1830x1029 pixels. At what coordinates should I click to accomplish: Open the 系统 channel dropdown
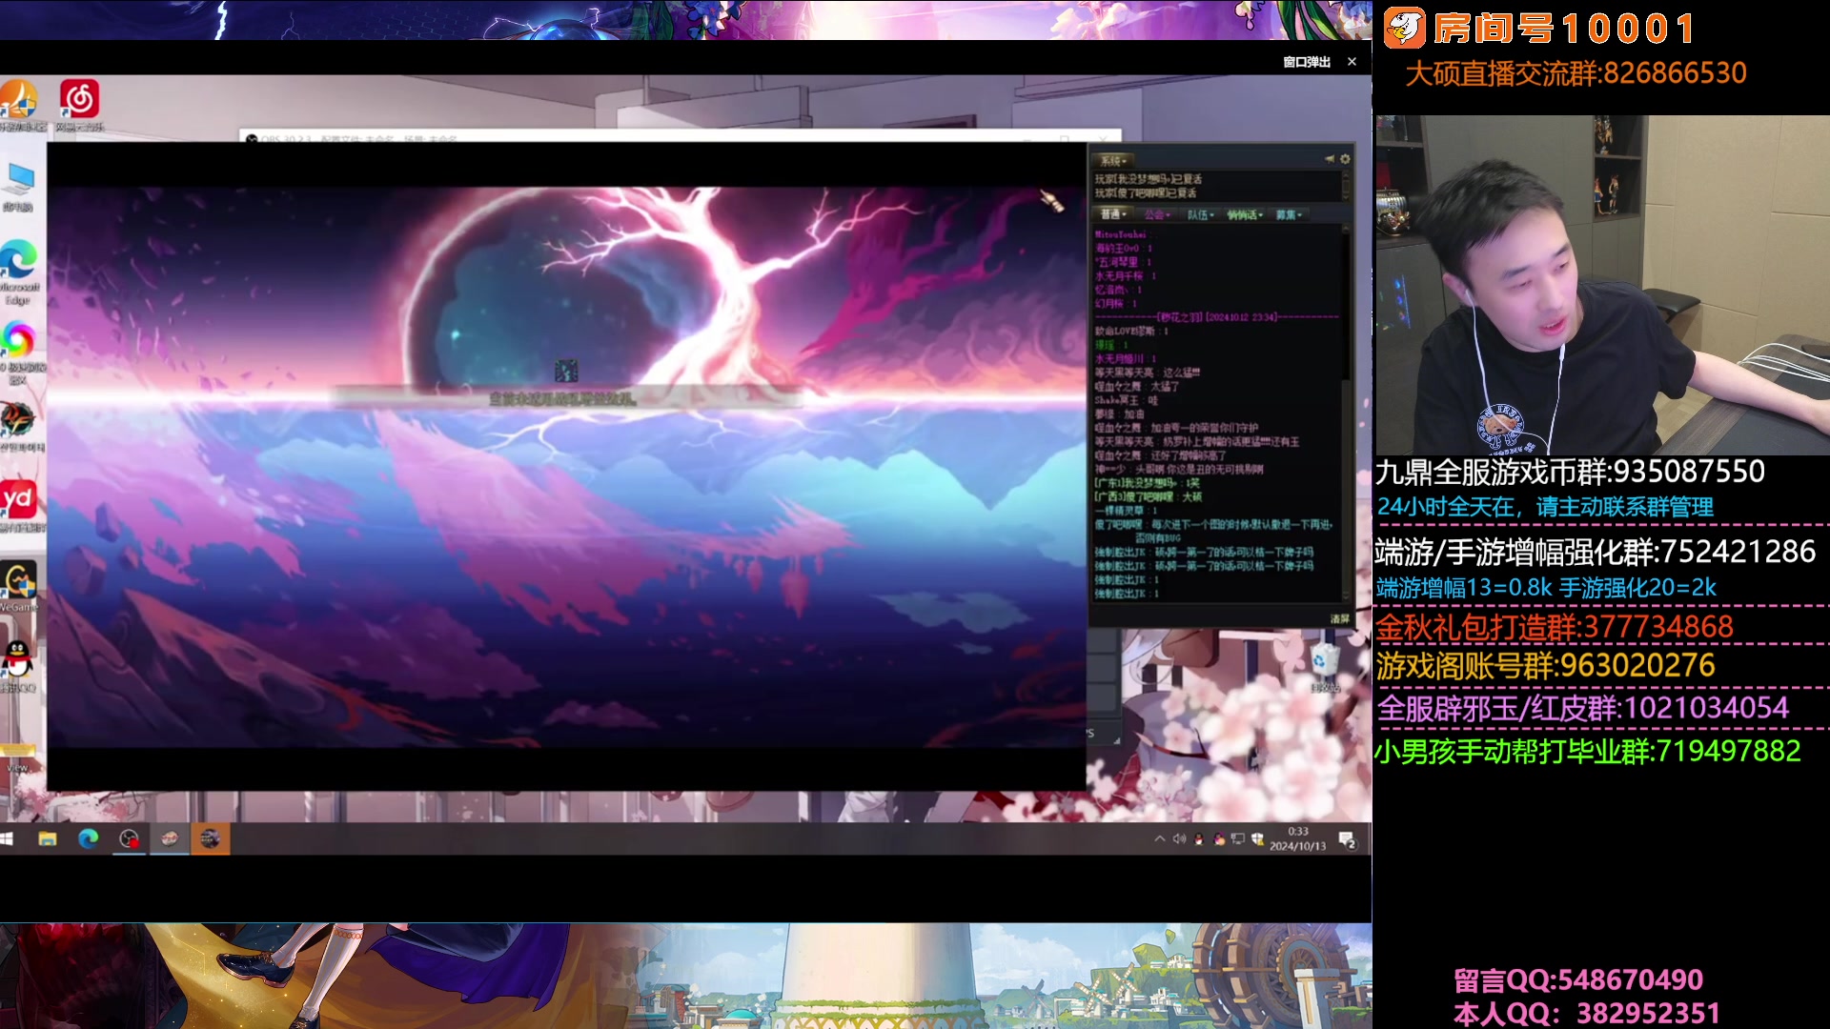(x=1114, y=160)
